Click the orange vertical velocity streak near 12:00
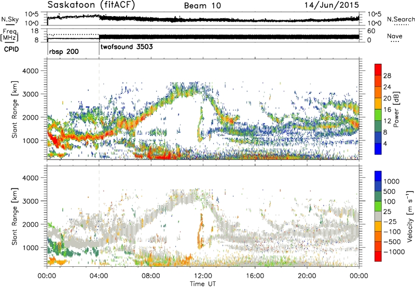Screen dimensions: 415x287 tap(200, 231)
